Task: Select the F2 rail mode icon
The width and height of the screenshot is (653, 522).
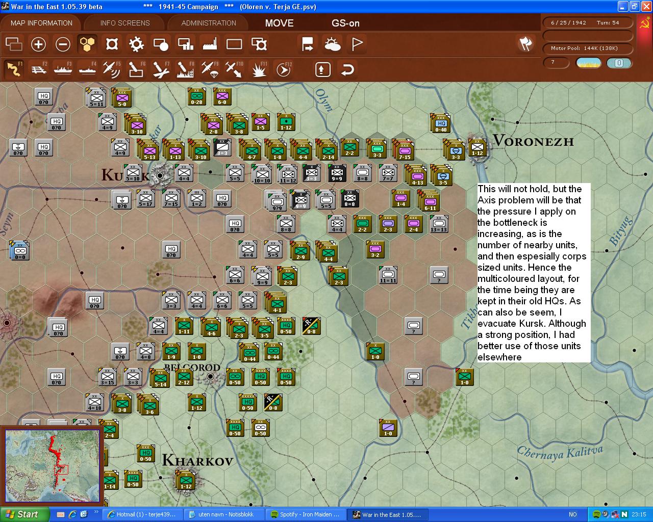Action: click(38, 69)
